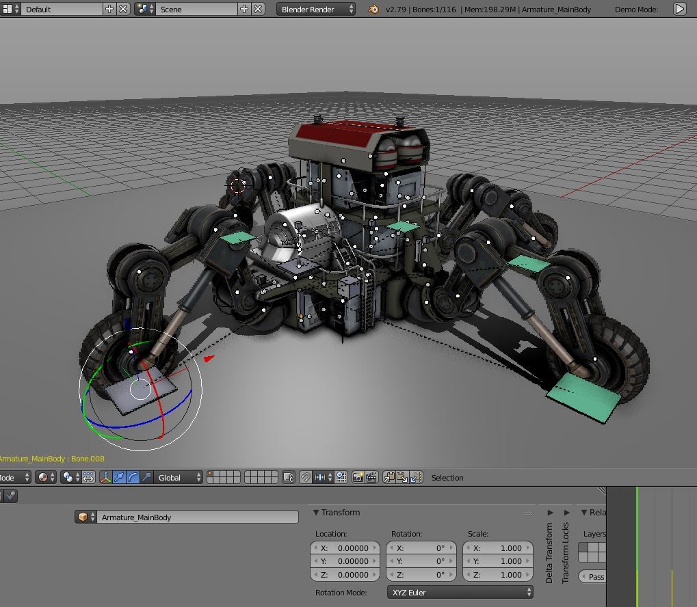This screenshot has width=697, height=607.
Task: Click the Blender logo in the info header
Action: point(373,9)
